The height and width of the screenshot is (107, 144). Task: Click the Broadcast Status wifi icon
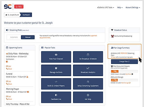[x=112, y=30]
